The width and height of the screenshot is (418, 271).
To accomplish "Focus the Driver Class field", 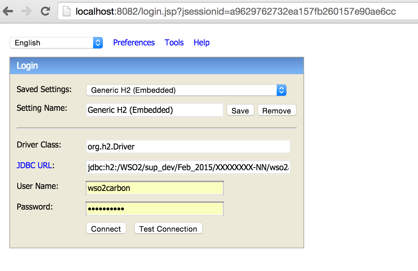I will point(188,147).
